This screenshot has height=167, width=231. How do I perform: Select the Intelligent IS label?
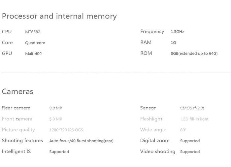tap(16, 151)
